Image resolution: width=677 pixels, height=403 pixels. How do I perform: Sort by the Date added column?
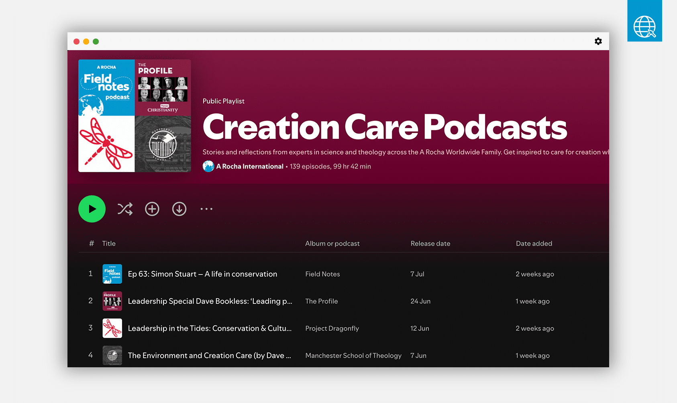(x=534, y=243)
